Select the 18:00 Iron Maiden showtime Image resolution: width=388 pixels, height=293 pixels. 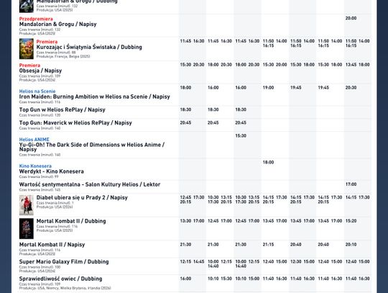(185, 88)
